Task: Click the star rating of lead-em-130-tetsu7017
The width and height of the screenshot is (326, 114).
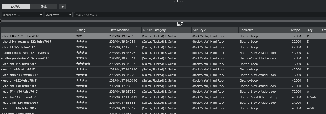Action: [x=82, y=86]
